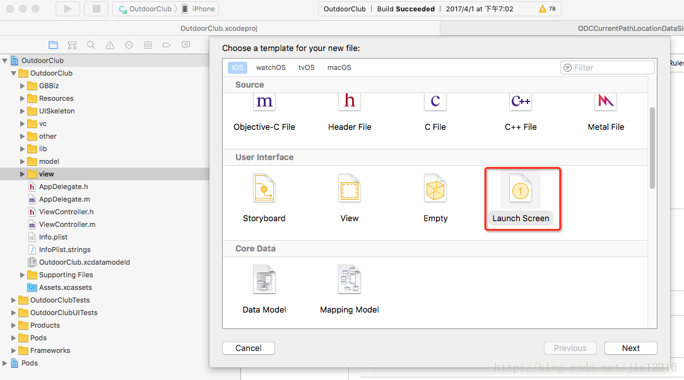
Task: Select Info.plist in the navigator
Action: coord(53,237)
